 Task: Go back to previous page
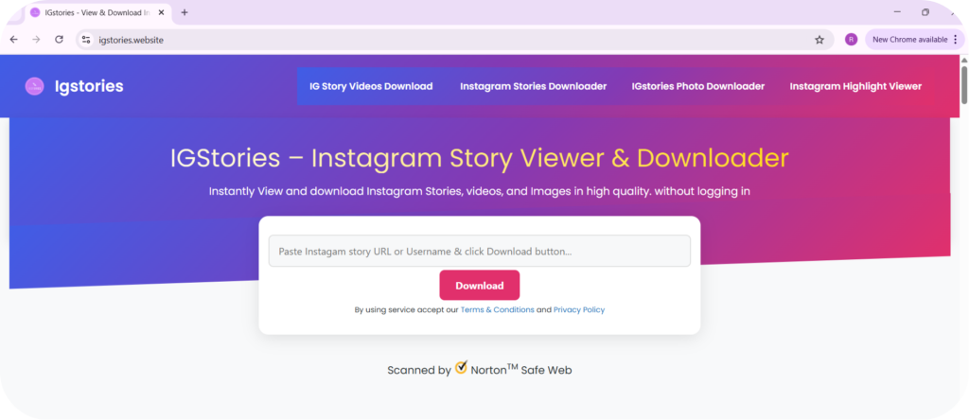click(x=14, y=40)
